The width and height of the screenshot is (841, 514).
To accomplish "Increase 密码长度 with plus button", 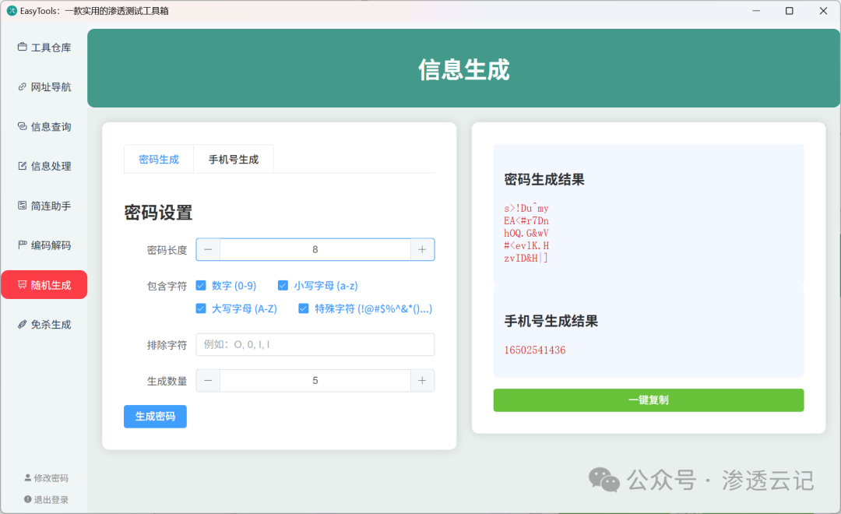I will coord(422,249).
